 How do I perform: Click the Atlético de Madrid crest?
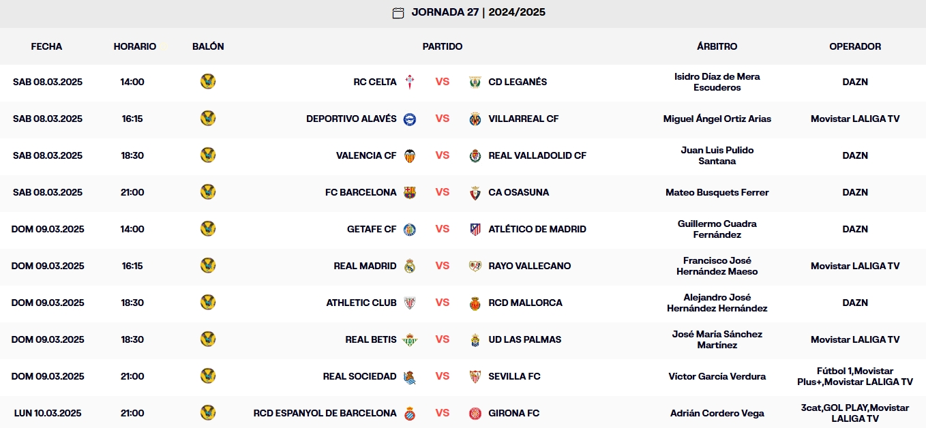coord(474,229)
